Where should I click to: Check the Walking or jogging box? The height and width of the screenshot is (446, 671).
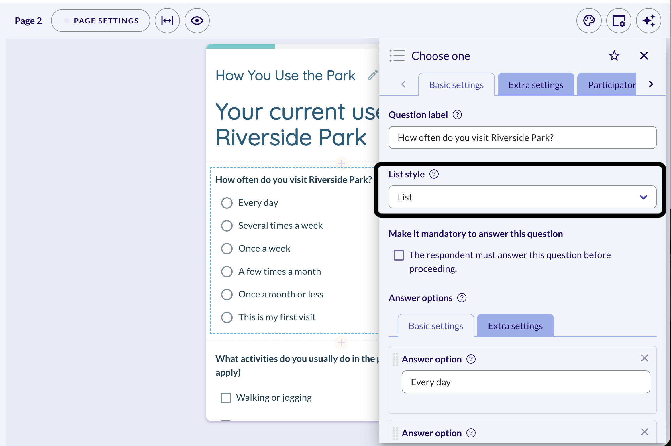[x=225, y=398]
